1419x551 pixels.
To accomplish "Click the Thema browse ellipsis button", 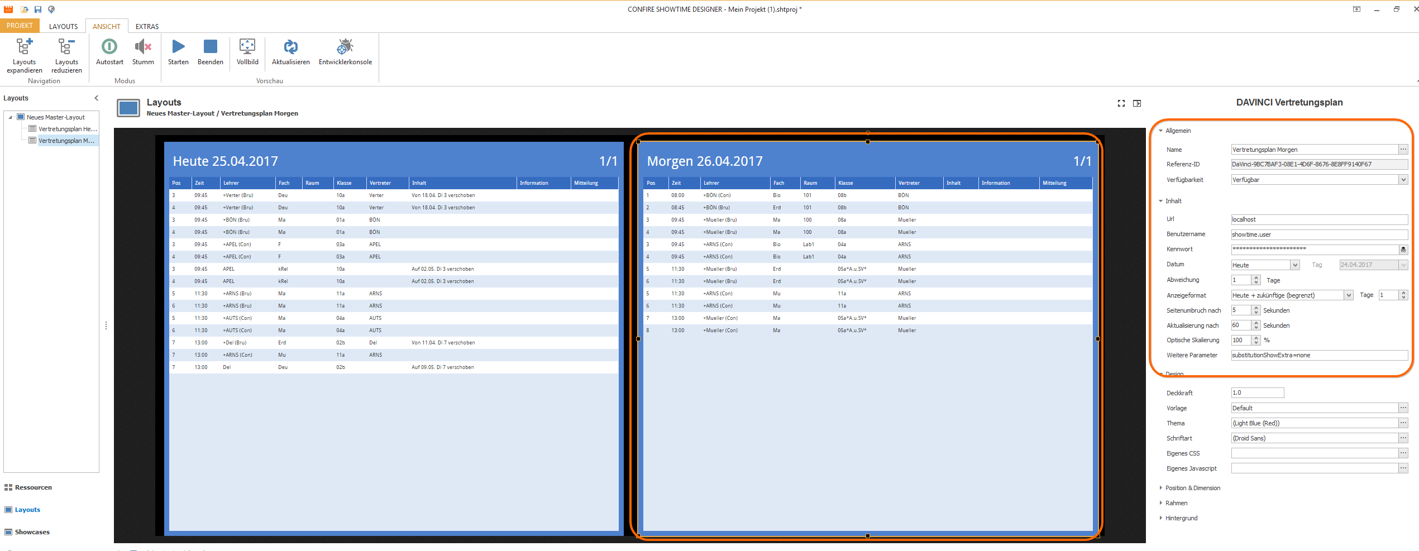I will pos(1403,423).
